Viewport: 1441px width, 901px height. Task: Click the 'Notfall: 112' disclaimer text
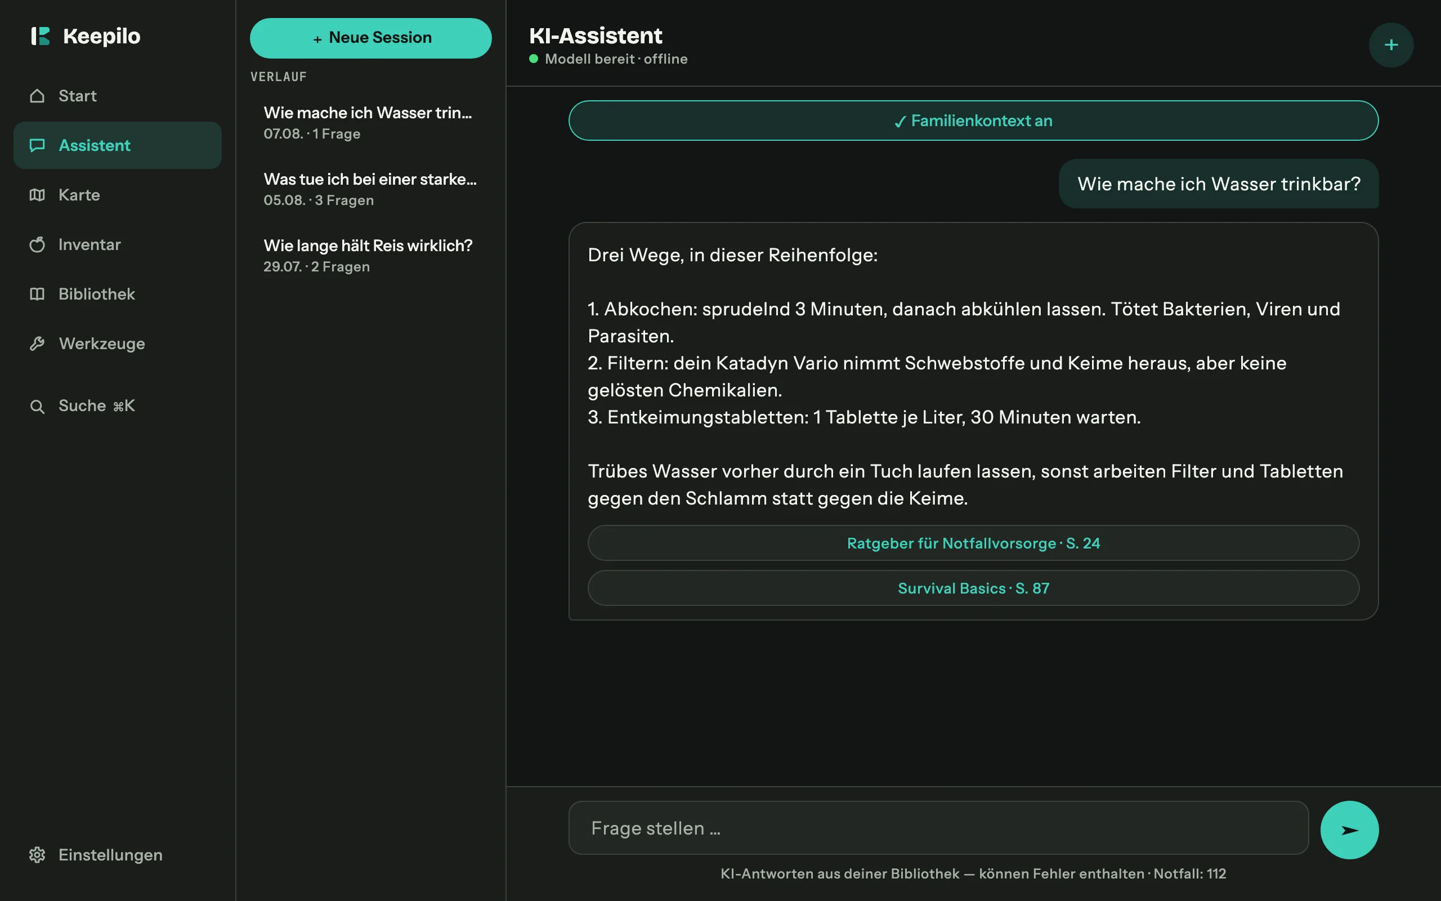[1190, 873]
